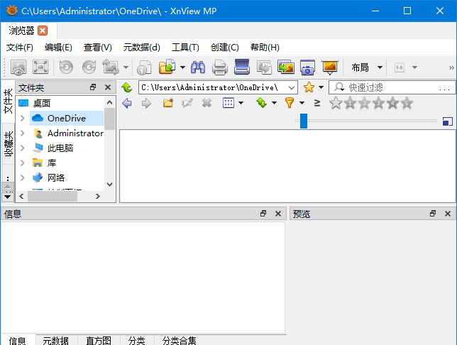Navigate forward with the right arrow
This screenshot has width=457, height=345.
(x=146, y=103)
